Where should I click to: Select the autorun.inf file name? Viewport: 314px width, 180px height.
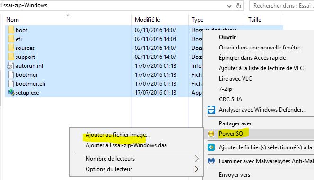pos(29,66)
